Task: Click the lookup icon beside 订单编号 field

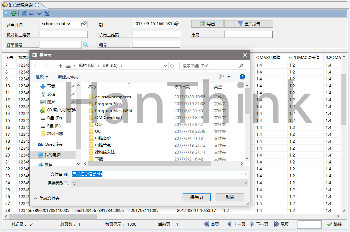Action: (x=85, y=44)
